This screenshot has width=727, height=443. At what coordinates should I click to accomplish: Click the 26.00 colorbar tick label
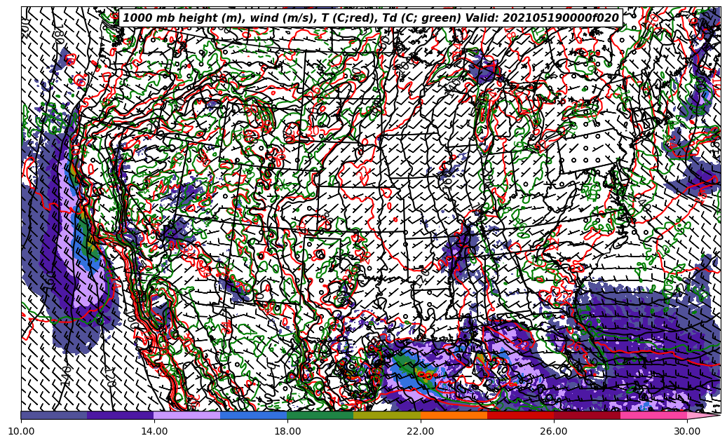tap(554, 431)
